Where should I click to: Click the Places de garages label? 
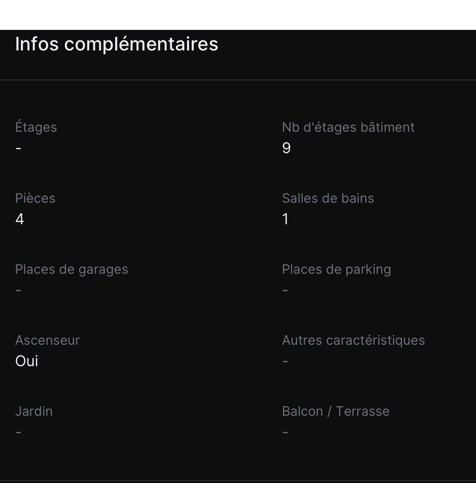71,269
